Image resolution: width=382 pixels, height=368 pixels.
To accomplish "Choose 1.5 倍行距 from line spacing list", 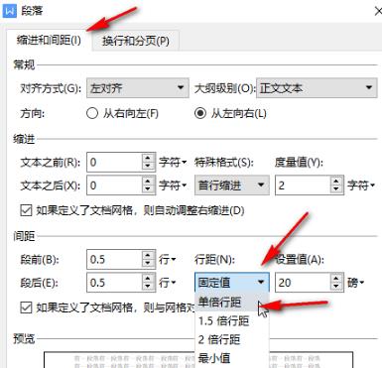I will click(232, 320).
